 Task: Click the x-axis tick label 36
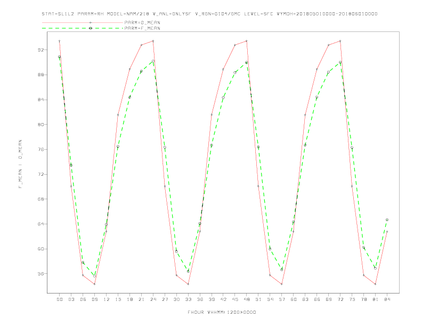(200, 299)
